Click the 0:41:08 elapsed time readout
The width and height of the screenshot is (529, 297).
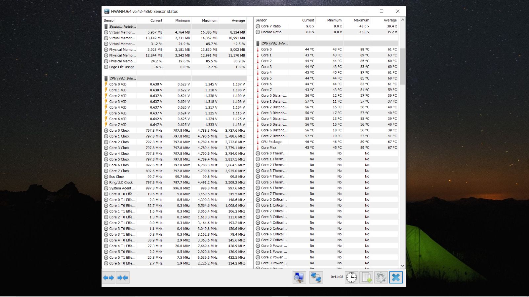pos(337,277)
